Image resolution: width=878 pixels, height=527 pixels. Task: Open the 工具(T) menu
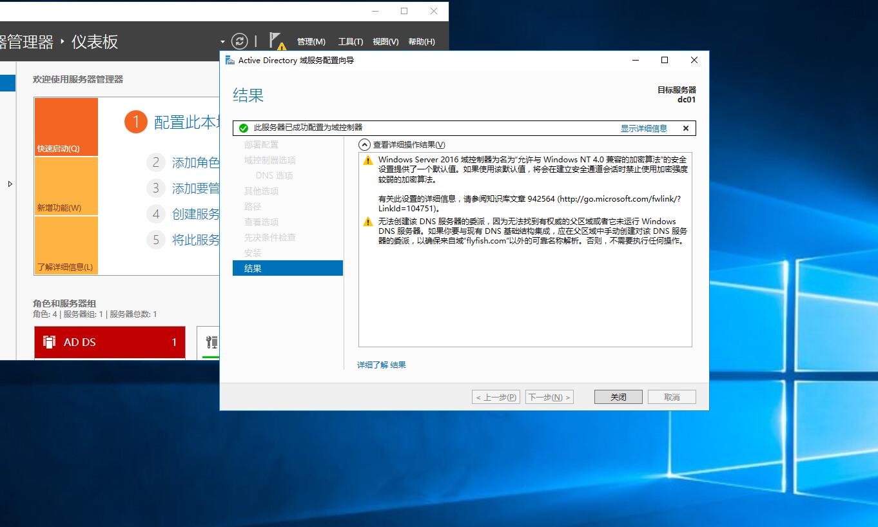tap(351, 41)
